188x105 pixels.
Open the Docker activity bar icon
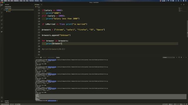[x=2, y=32]
